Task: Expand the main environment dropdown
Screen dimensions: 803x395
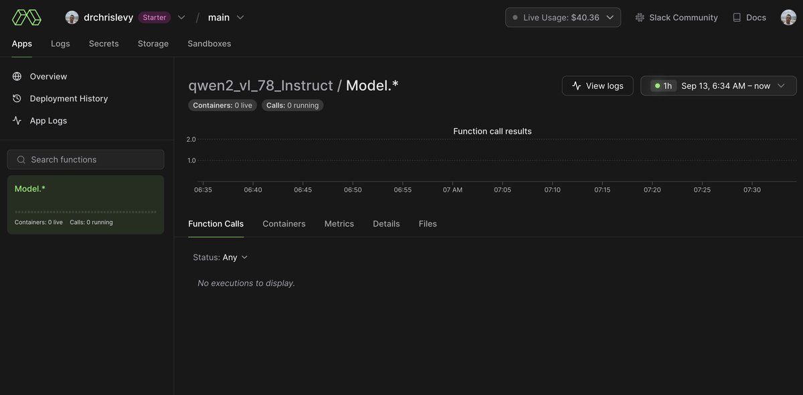Action: (x=240, y=17)
